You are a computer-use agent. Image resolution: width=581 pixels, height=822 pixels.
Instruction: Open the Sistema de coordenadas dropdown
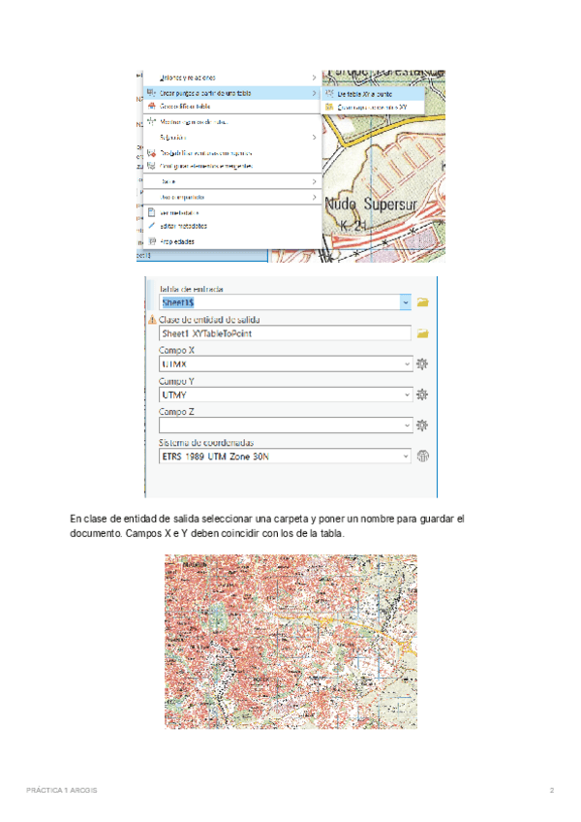click(286, 457)
